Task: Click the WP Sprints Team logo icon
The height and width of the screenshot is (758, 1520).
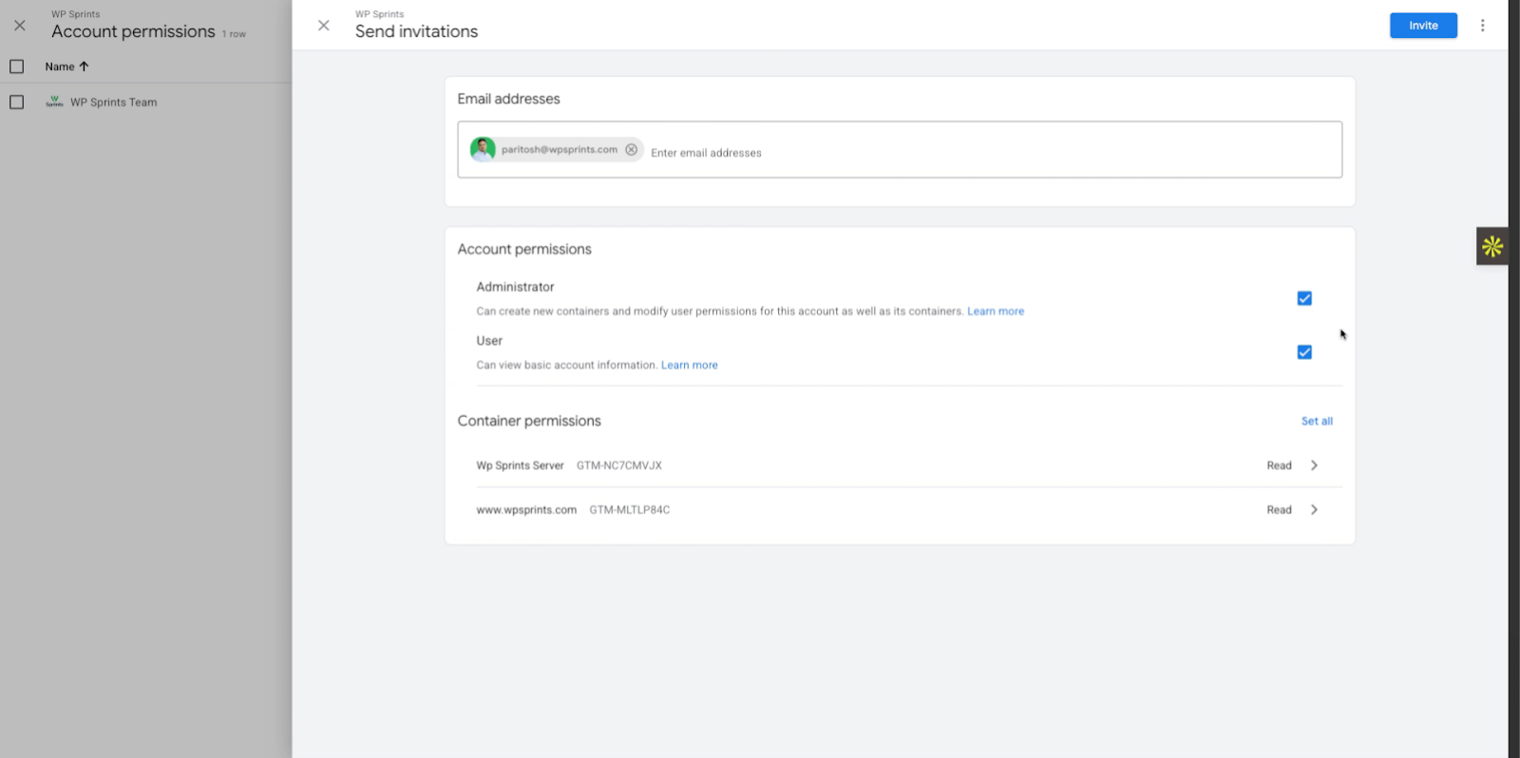Action: [x=54, y=102]
